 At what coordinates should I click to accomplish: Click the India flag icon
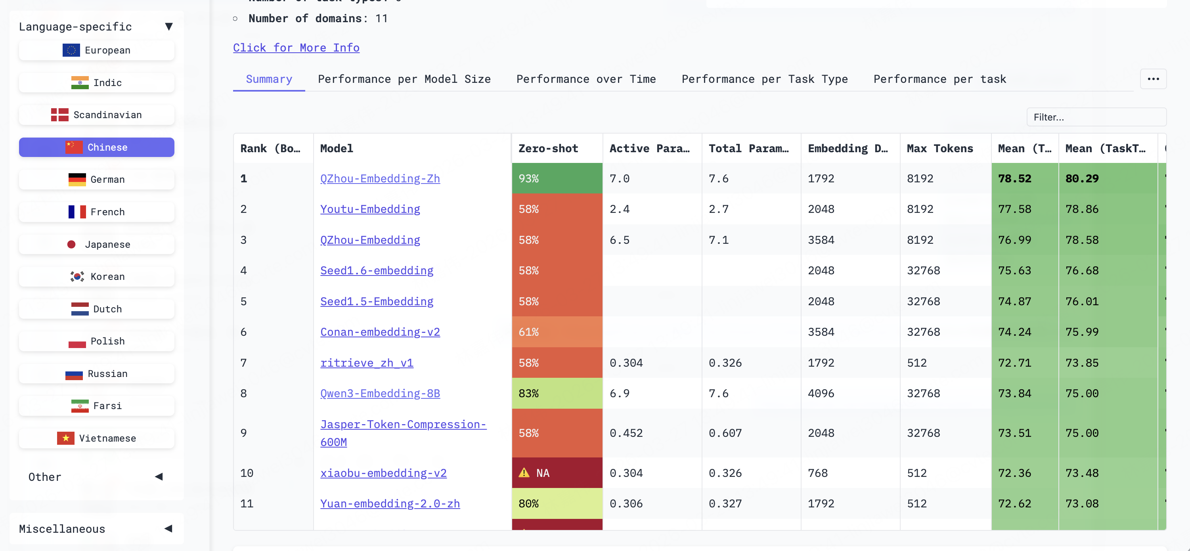tap(80, 83)
